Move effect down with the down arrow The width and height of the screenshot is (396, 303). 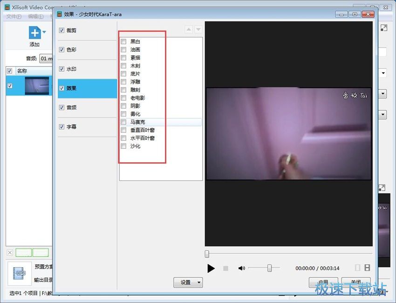198,29
